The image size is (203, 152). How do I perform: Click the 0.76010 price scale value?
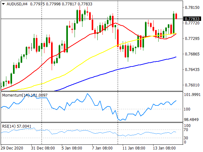192,85
